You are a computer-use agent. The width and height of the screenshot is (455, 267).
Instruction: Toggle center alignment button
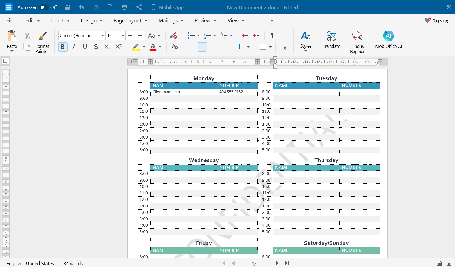[202, 47]
